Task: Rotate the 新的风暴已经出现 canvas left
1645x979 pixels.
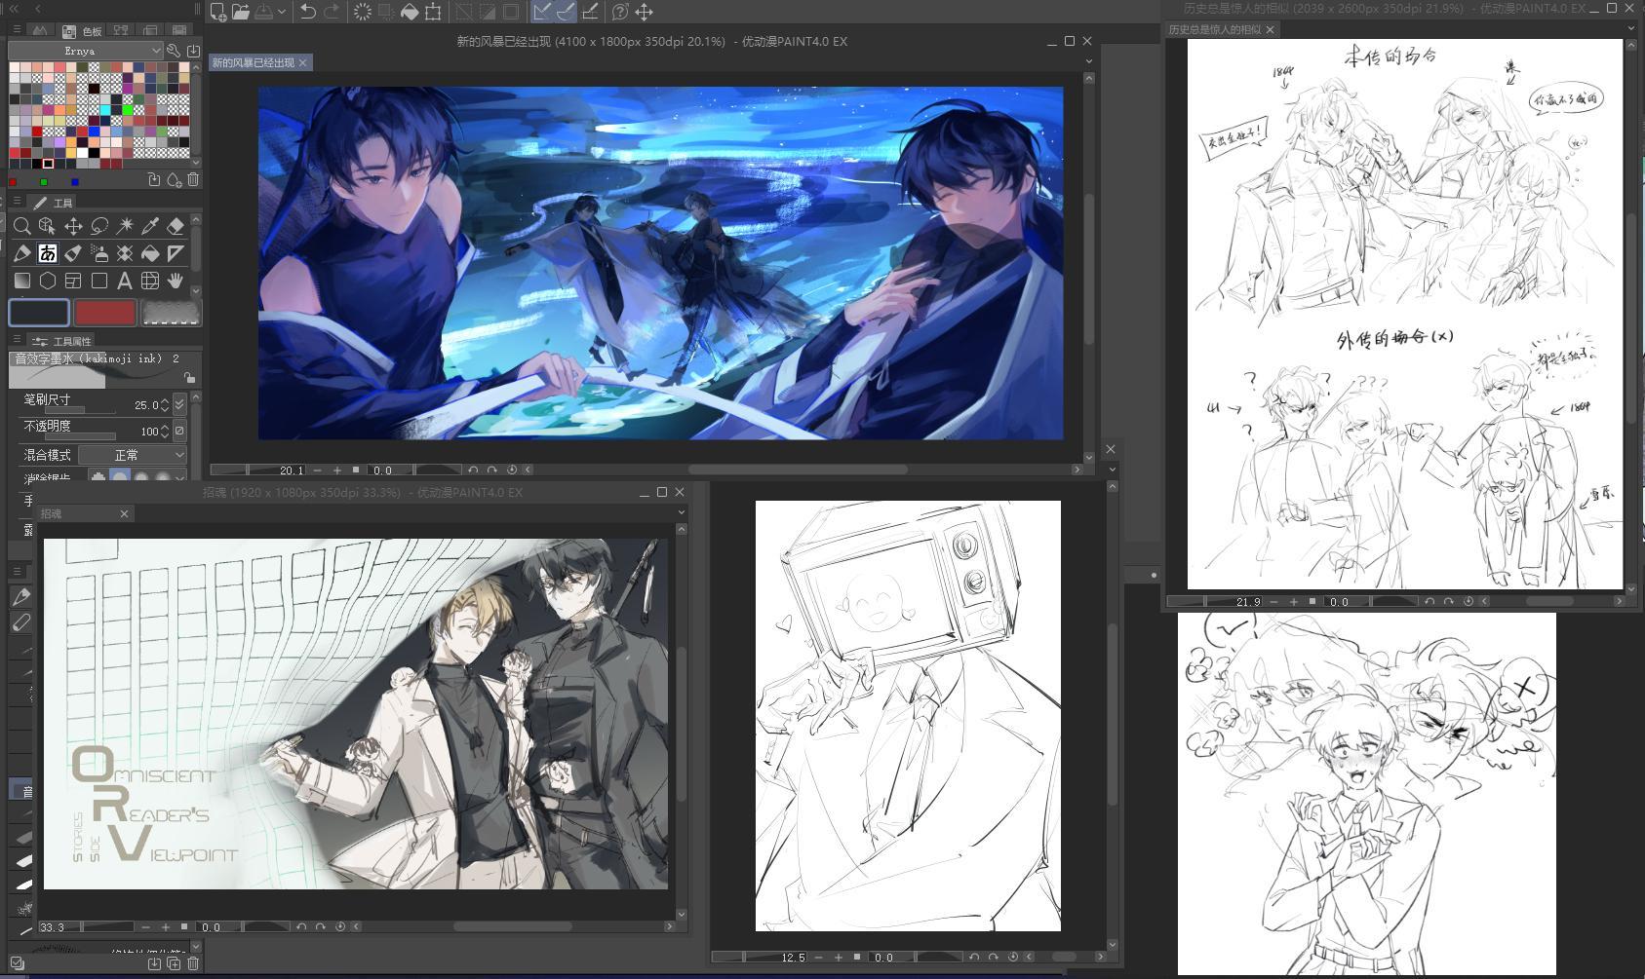Action: (473, 470)
